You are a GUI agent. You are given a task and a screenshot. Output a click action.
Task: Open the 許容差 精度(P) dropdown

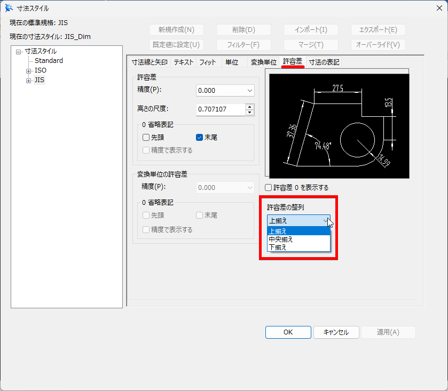(x=225, y=91)
